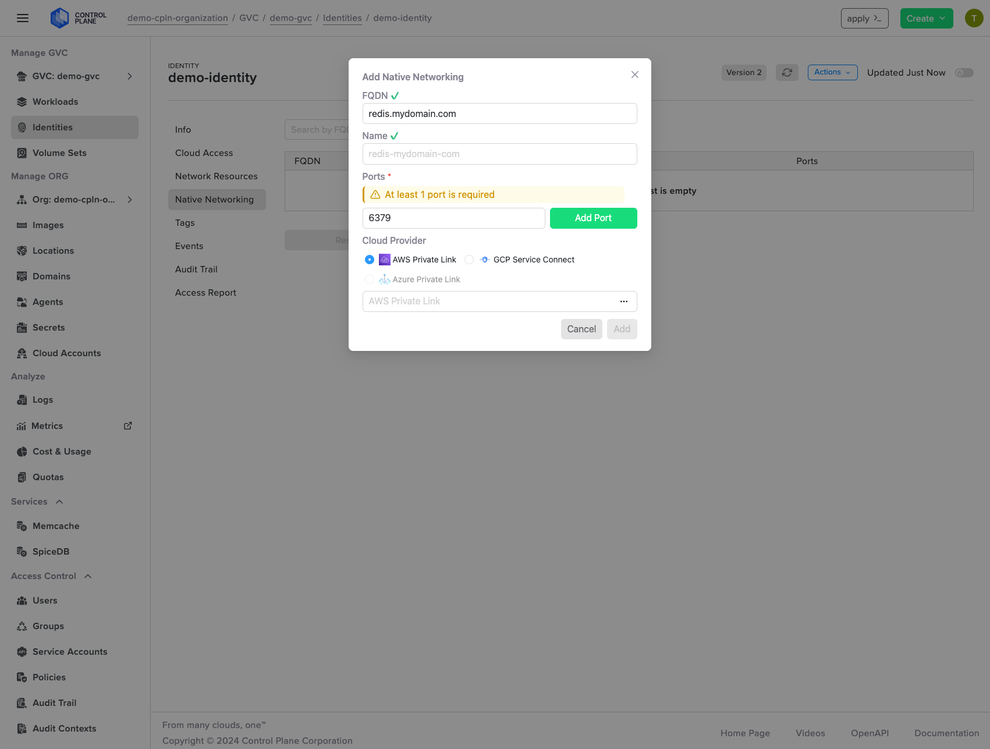This screenshot has height=749, width=990.
Task: Click the Add Port button
Action: click(x=593, y=218)
